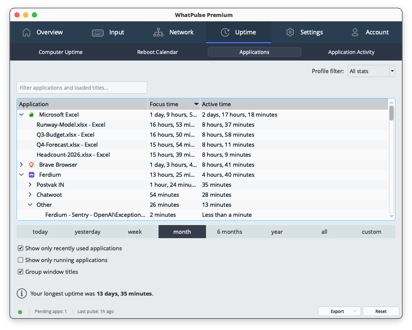Click the list scroll up arrow
This screenshot has height=330, width=412.
pyautogui.click(x=392, y=102)
